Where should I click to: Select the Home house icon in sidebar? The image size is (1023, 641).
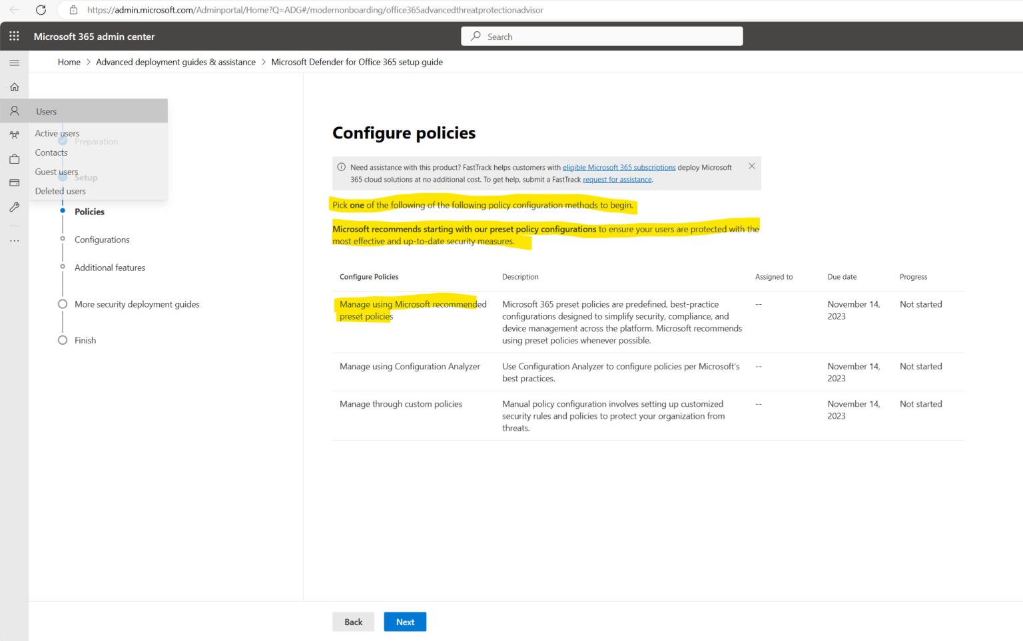click(x=14, y=87)
